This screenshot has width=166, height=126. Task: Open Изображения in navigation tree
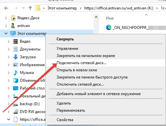(x=32, y=65)
